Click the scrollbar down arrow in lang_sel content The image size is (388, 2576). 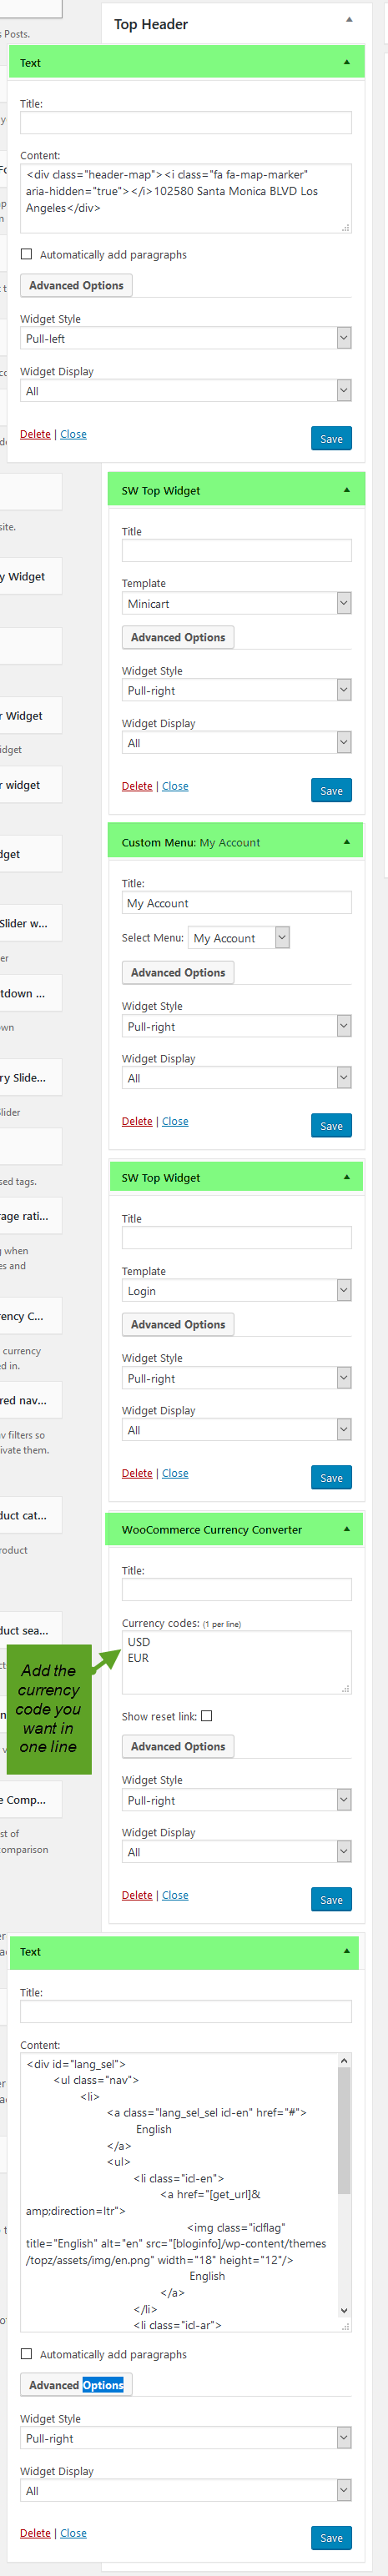[x=344, y=2311]
